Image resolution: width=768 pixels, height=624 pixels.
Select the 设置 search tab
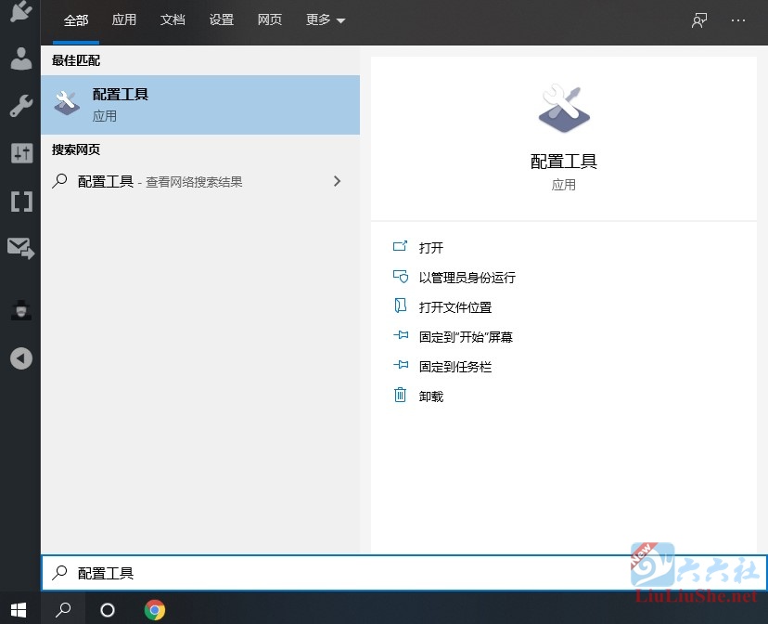222,20
